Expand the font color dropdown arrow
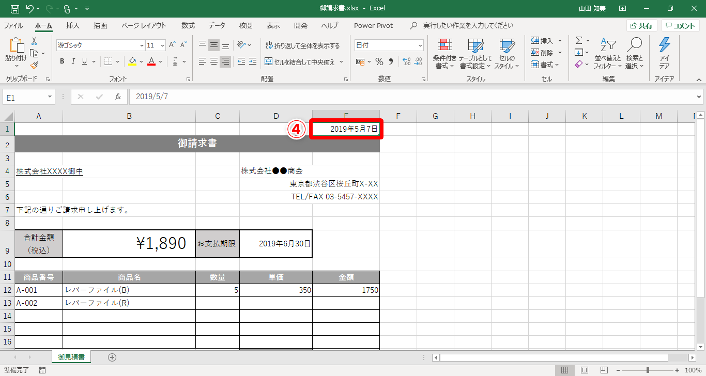The image size is (706, 376). [x=160, y=61]
